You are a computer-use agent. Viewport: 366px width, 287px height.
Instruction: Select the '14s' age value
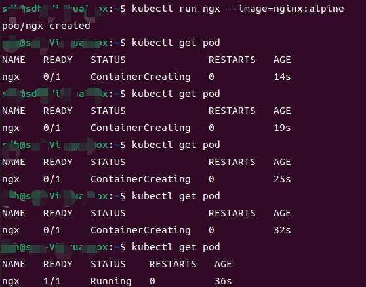point(282,77)
